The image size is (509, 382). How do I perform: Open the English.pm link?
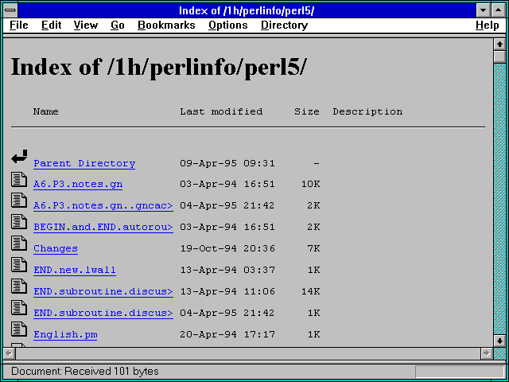[x=65, y=334]
